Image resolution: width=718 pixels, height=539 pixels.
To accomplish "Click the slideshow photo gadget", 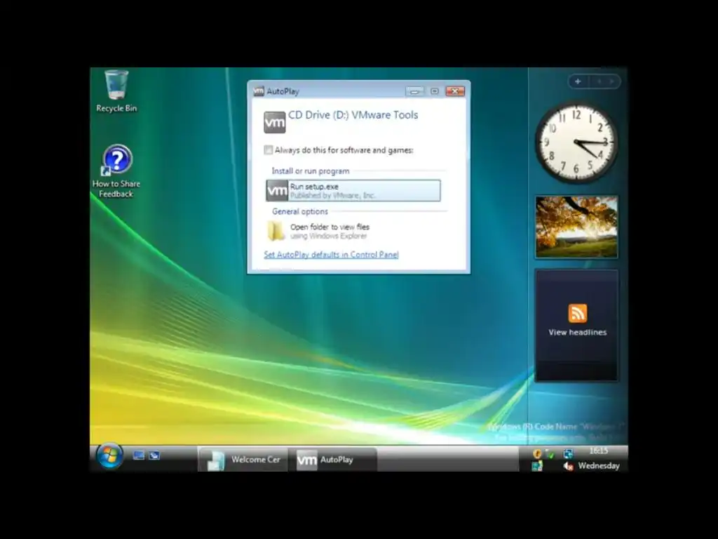I will pyautogui.click(x=576, y=227).
